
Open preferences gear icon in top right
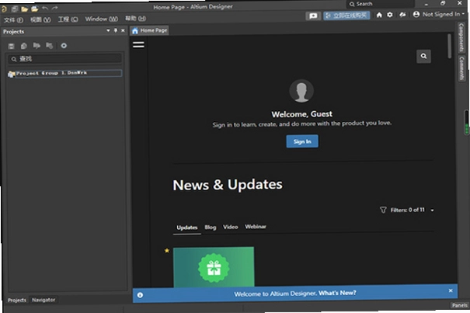(390, 15)
